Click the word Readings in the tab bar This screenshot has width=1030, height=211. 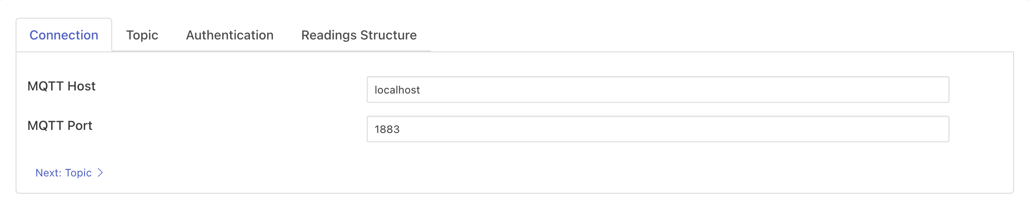pyautogui.click(x=328, y=35)
